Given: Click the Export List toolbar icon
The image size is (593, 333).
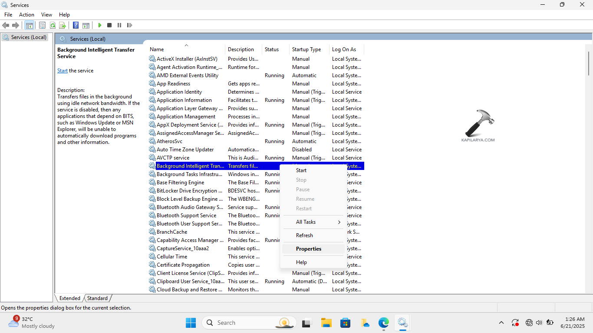Looking at the screenshot, I should click(x=63, y=25).
